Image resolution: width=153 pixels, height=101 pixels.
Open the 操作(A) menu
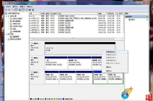pyautogui.click(x=15, y=7)
